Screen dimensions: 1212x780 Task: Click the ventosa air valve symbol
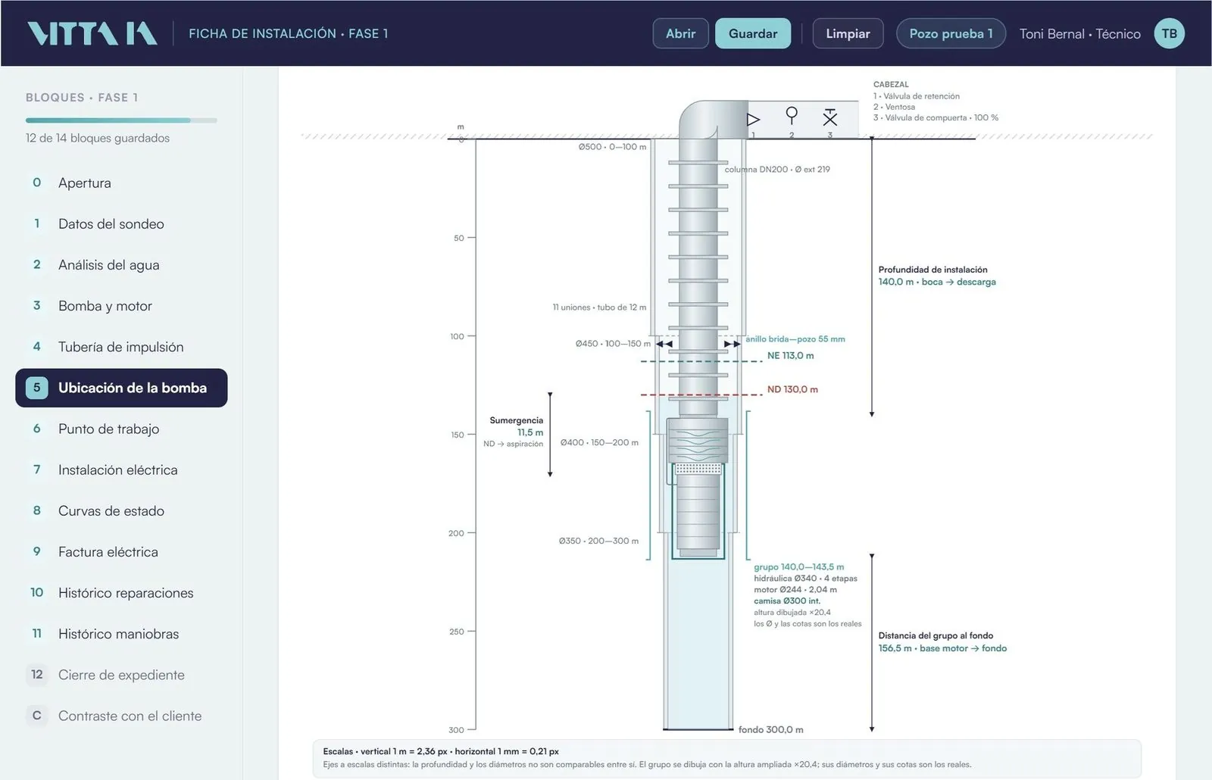[x=792, y=115]
